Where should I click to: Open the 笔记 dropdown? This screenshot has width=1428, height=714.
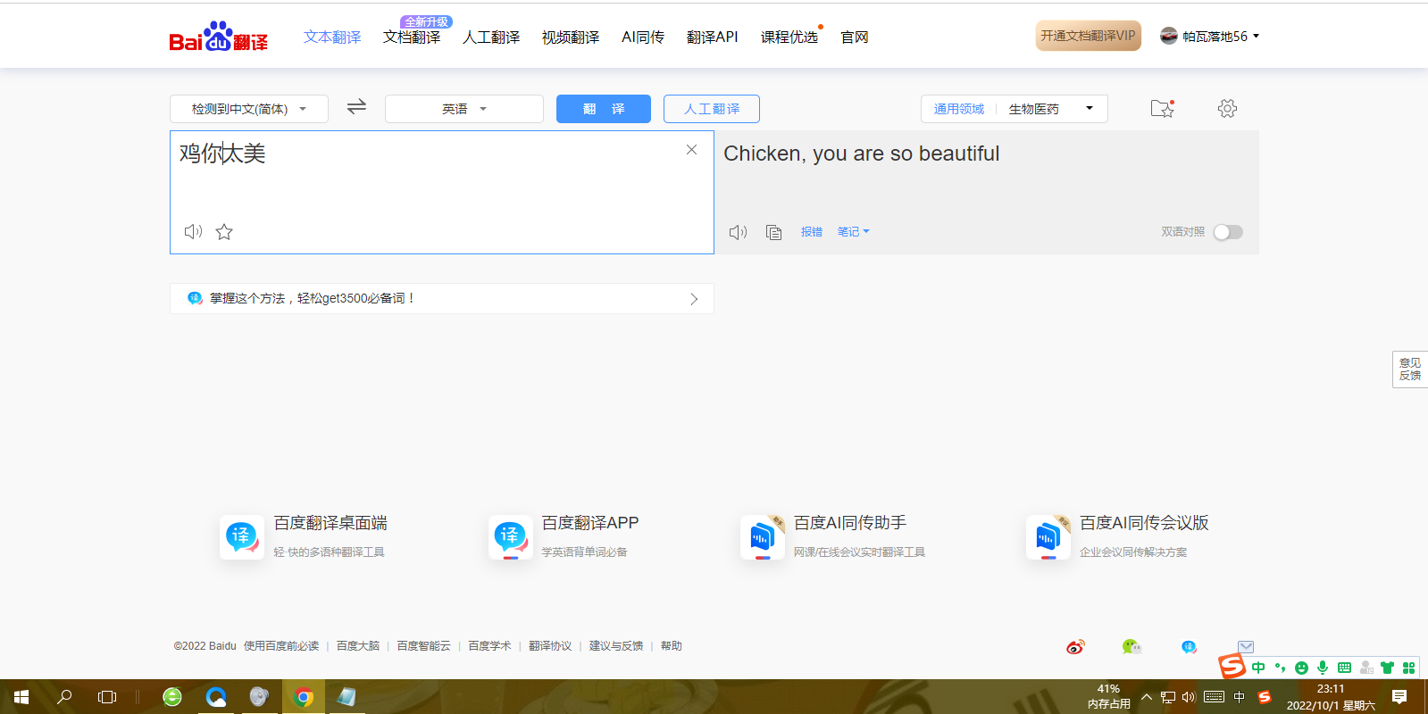click(853, 232)
